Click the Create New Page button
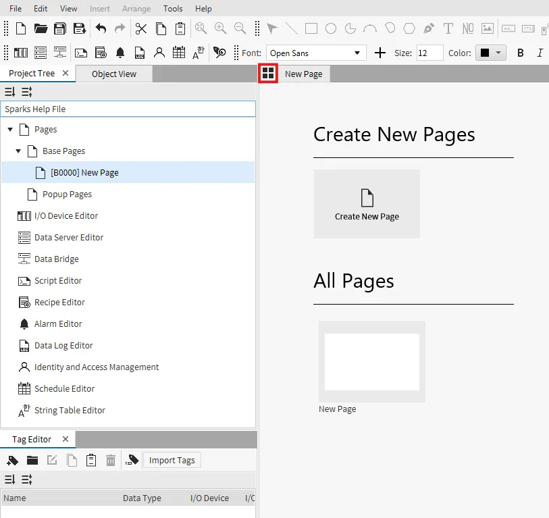This screenshot has width=549, height=518. pos(367,204)
